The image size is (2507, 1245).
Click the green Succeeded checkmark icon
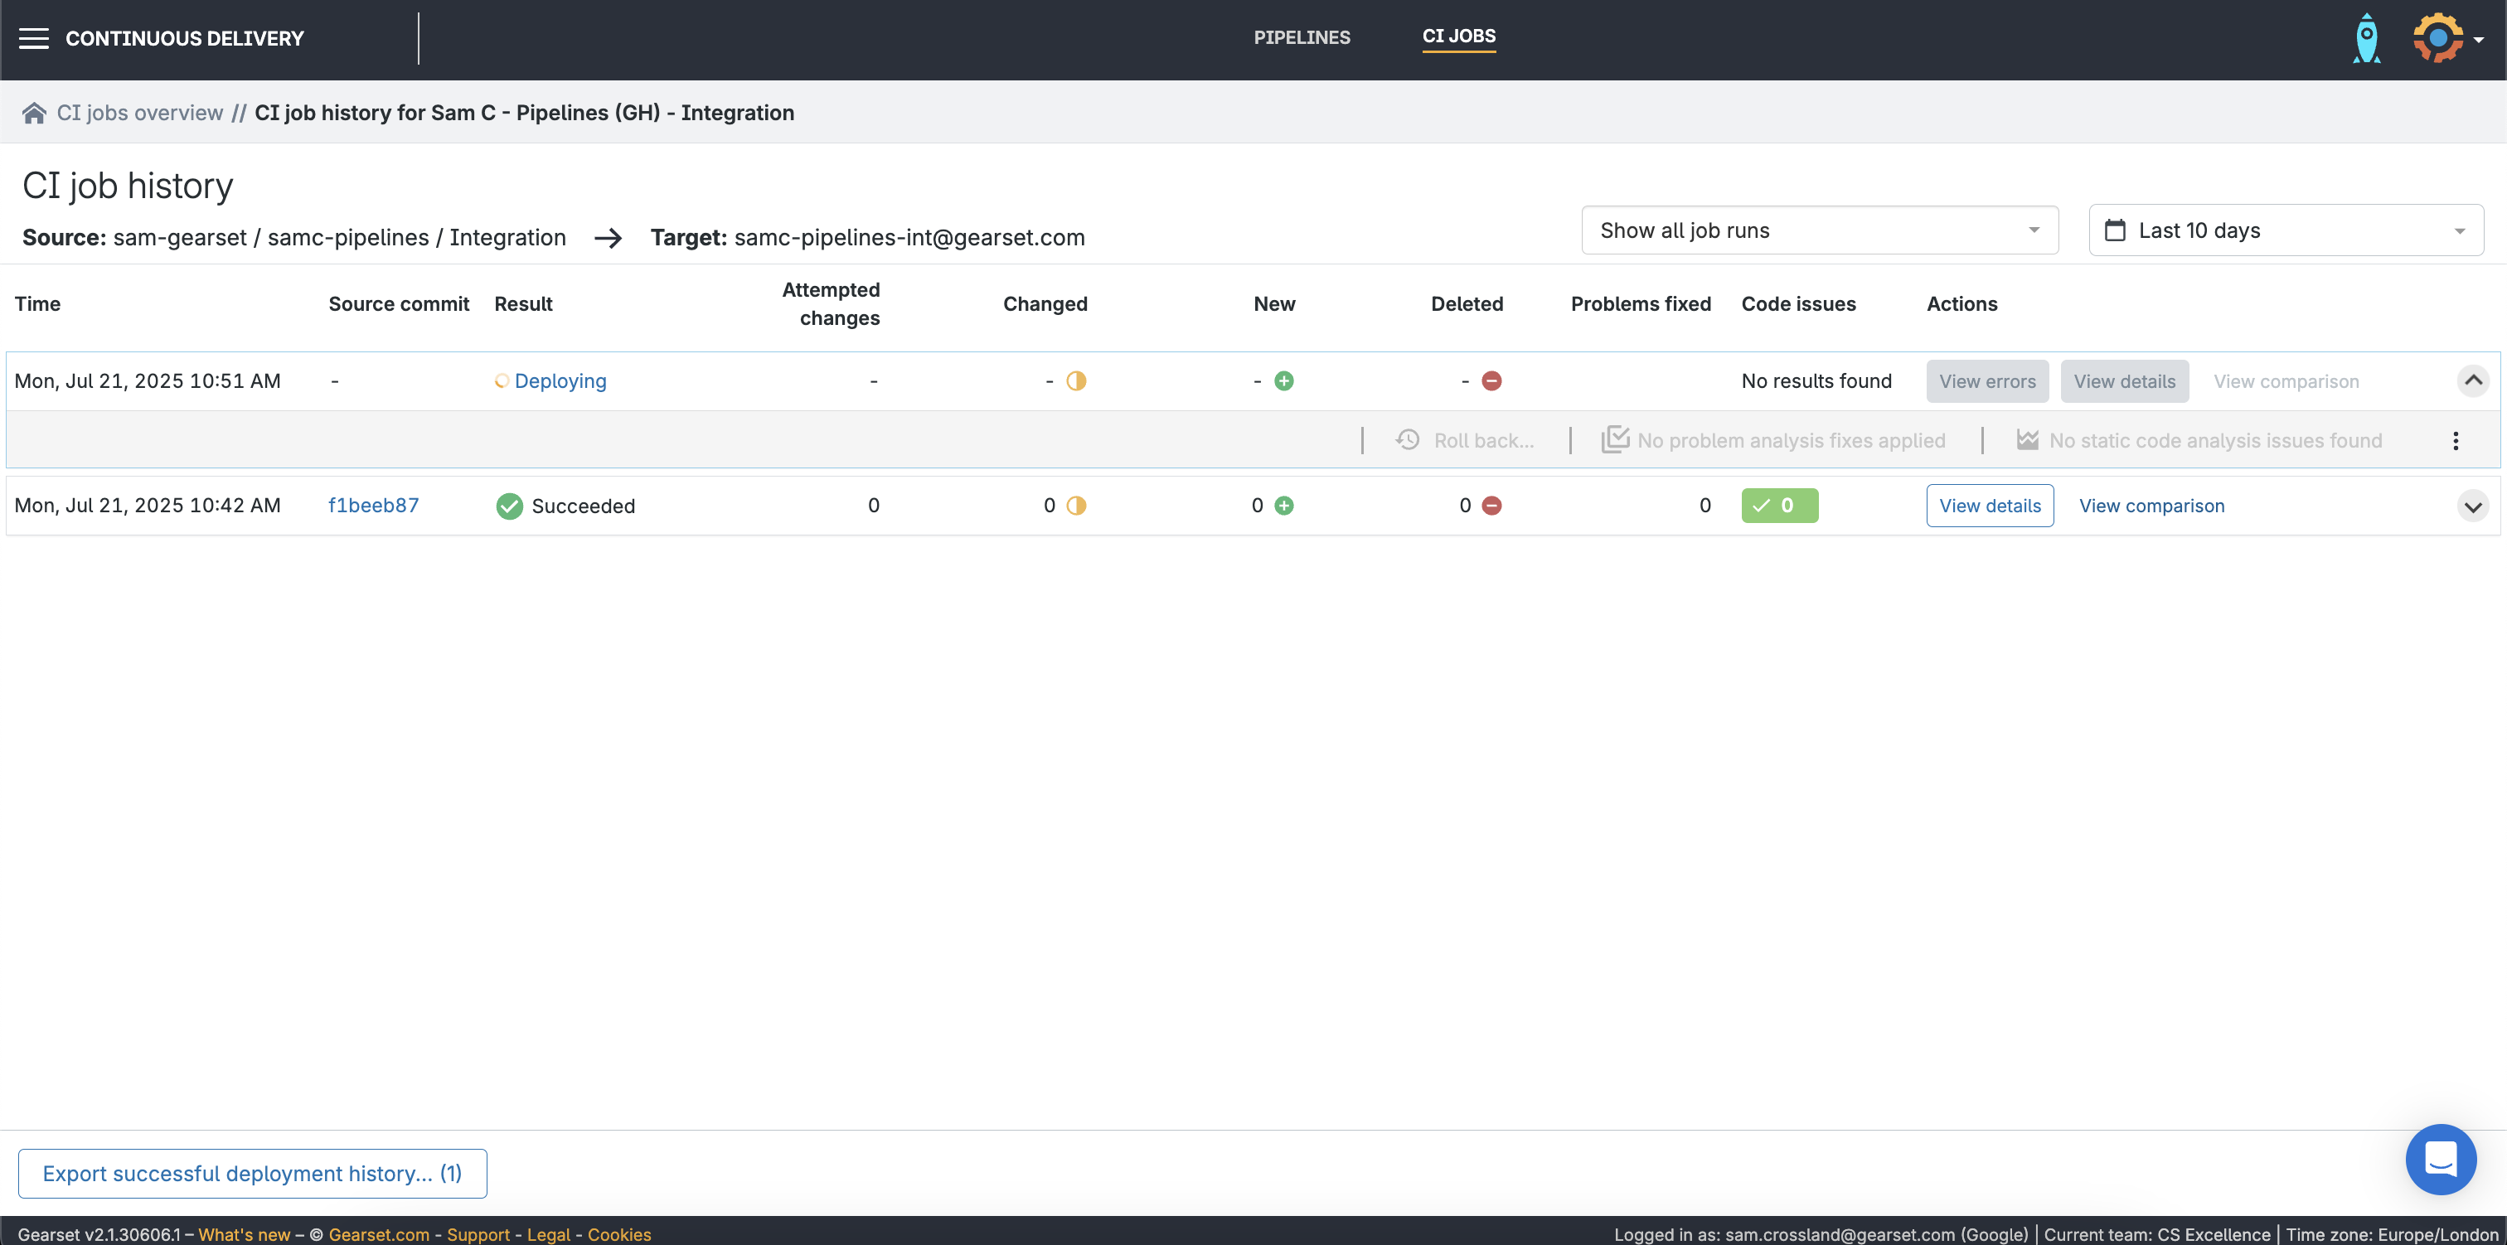click(509, 506)
